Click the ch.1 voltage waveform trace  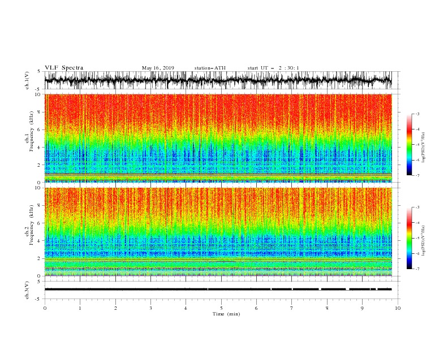coord(218,80)
